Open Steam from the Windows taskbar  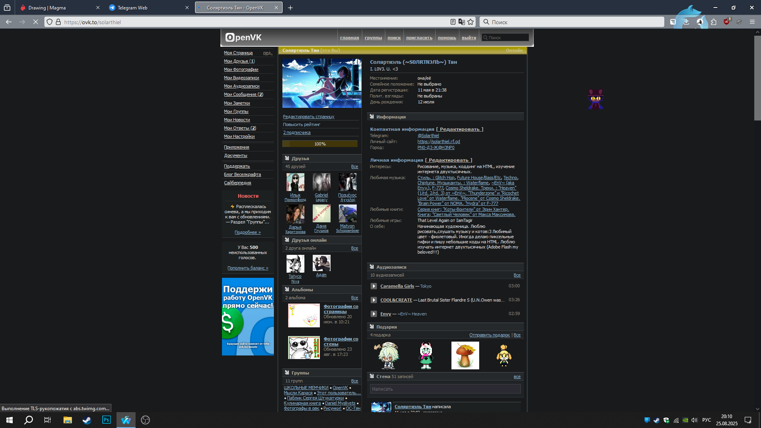click(x=87, y=420)
